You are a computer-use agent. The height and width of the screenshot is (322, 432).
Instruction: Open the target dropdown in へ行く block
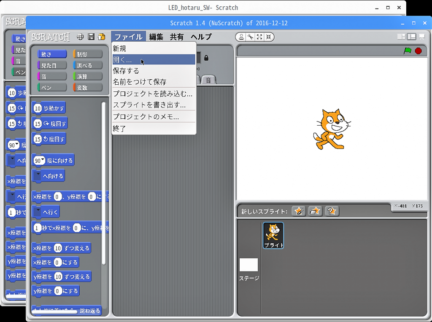click(x=38, y=212)
